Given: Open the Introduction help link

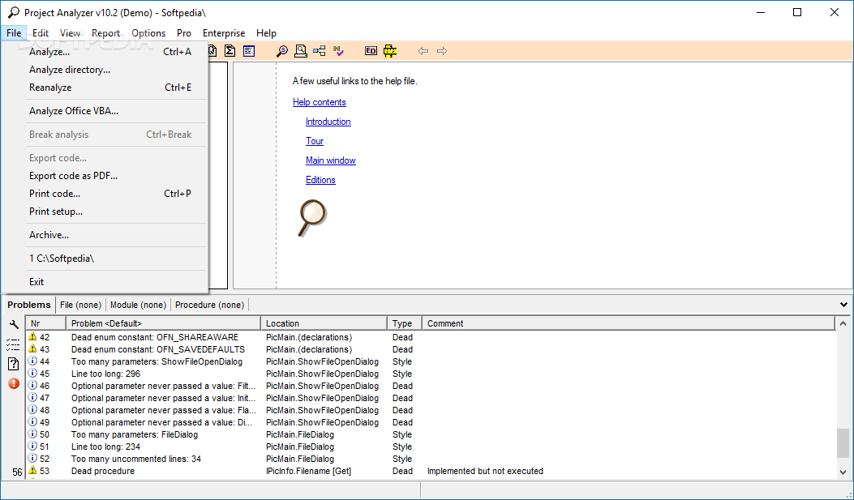Looking at the screenshot, I should (328, 122).
